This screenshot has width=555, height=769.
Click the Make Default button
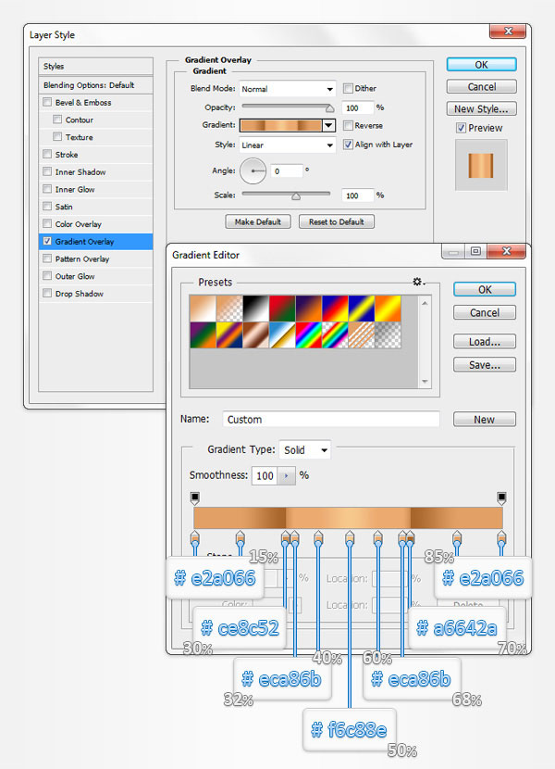(258, 221)
